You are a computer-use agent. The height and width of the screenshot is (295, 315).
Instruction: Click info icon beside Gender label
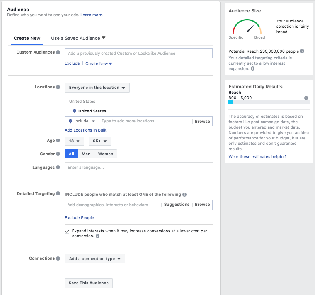[58, 154]
